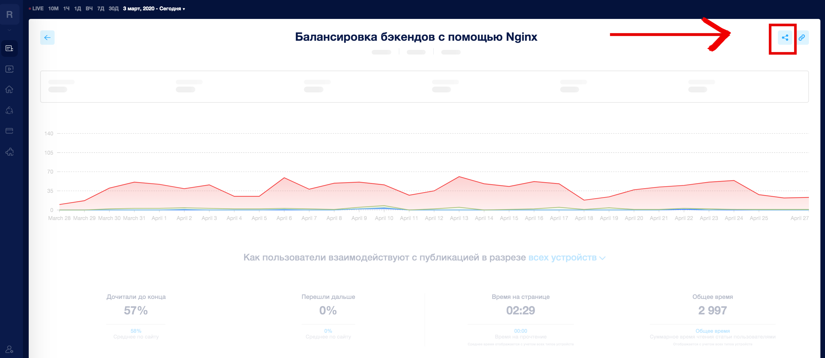The height and width of the screenshot is (358, 825).
Task: Expand the 'всех устройств' device dropdown
Action: [x=566, y=258]
